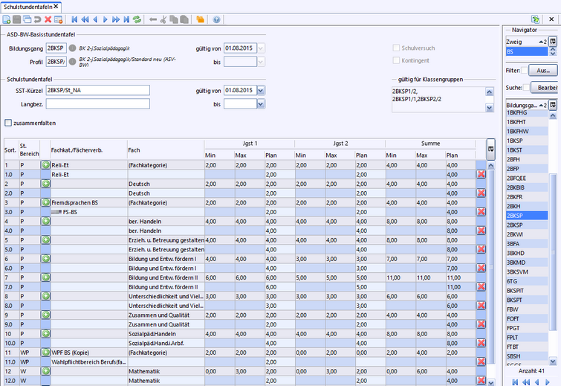Click the Bearbeiten search button
The height and width of the screenshot is (386, 561).
[x=547, y=88]
